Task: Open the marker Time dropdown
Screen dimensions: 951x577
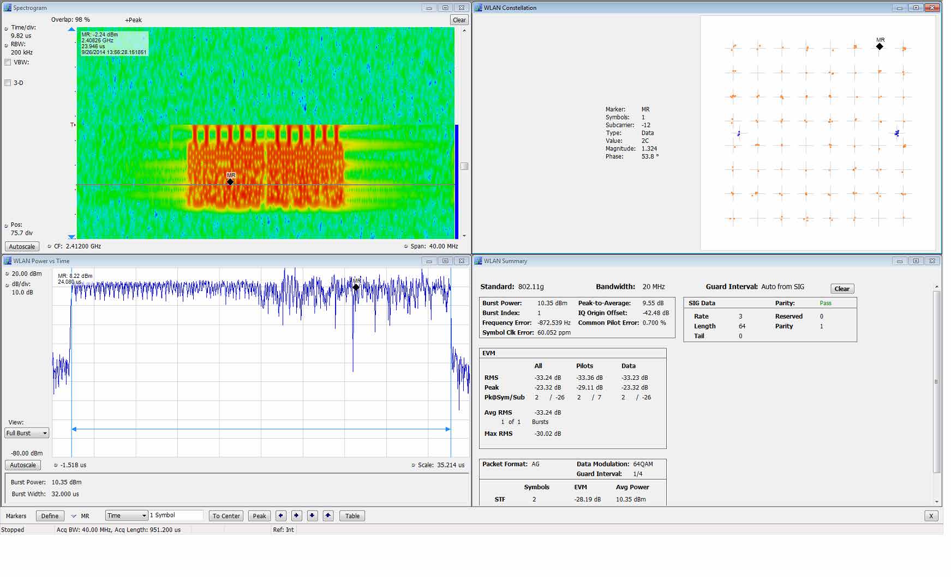Action: (x=127, y=515)
